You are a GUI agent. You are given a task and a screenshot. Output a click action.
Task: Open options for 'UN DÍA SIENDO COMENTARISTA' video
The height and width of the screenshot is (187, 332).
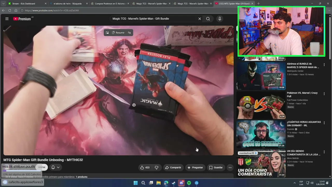(x=324, y=152)
